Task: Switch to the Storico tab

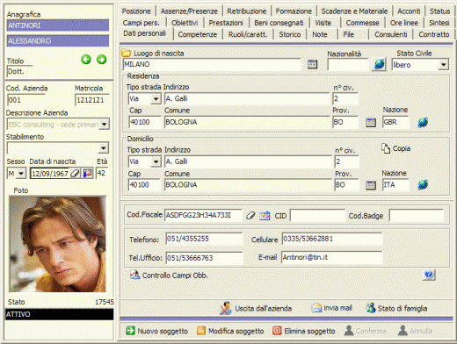Action: coord(290,34)
